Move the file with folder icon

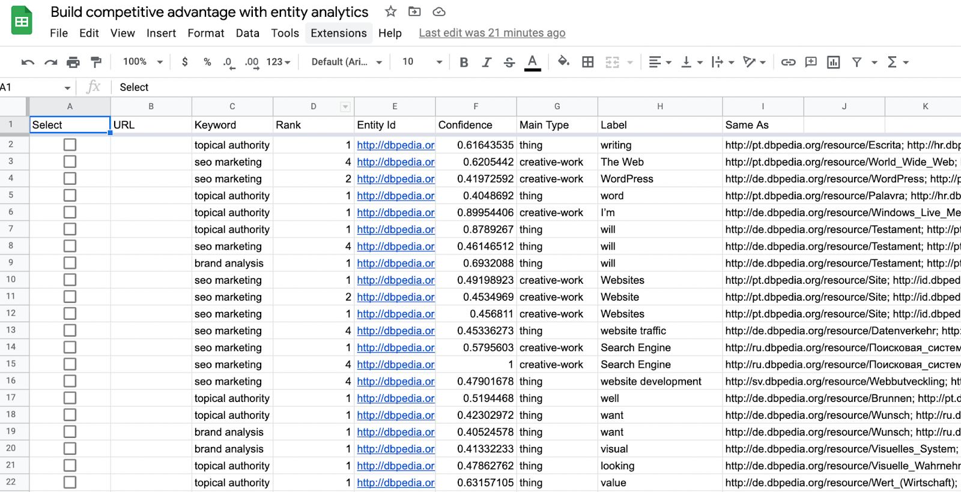(414, 11)
